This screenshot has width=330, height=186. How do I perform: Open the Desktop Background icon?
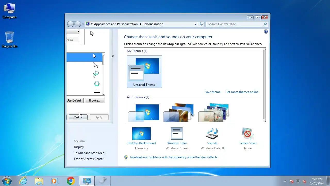pyautogui.click(x=142, y=134)
